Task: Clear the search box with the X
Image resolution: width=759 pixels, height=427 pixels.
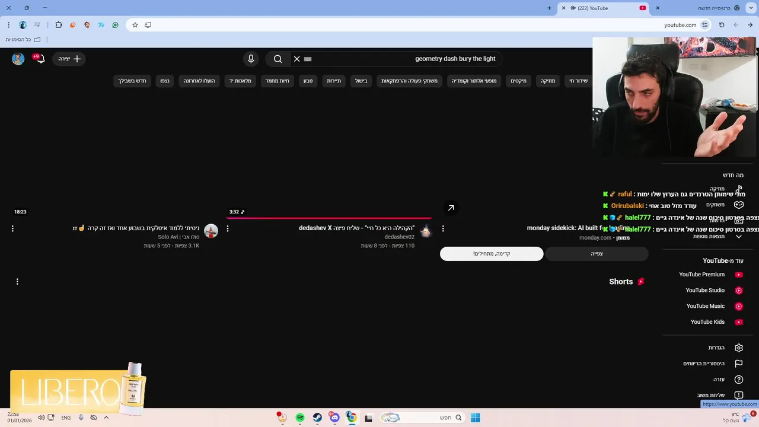Action: point(297,59)
